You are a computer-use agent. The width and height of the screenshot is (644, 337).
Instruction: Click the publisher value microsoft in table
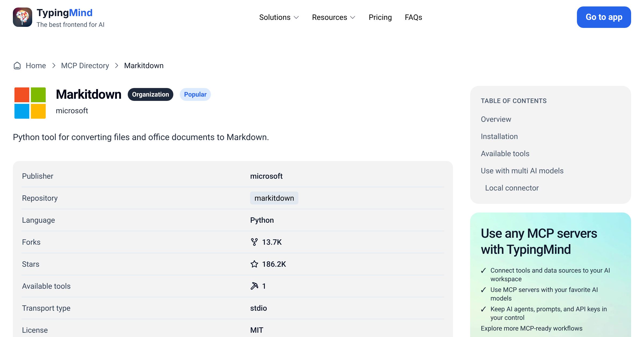tap(266, 176)
